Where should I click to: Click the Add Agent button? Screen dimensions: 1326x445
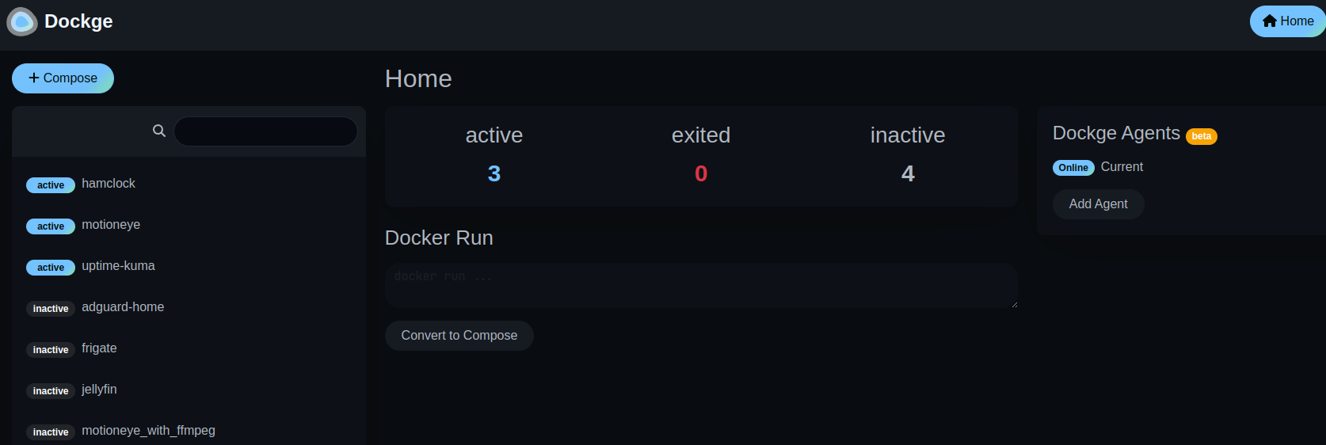1098,204
